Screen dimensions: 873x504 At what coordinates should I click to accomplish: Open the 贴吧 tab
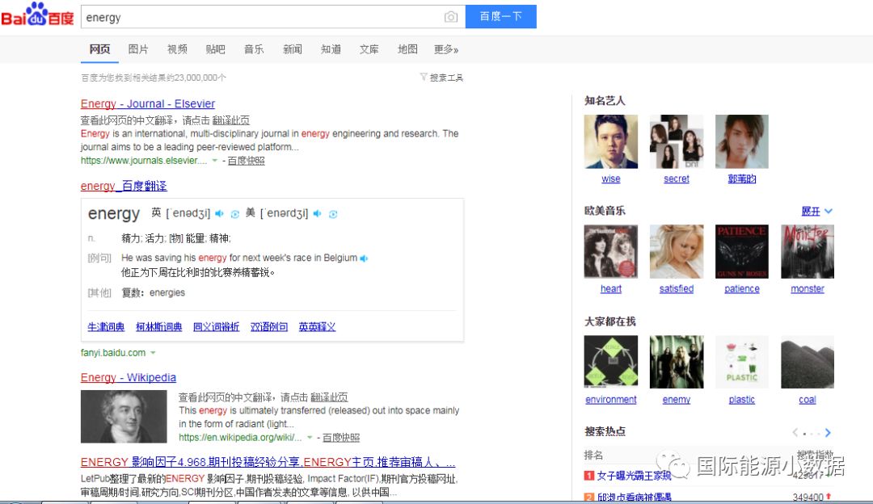(216, 49)
